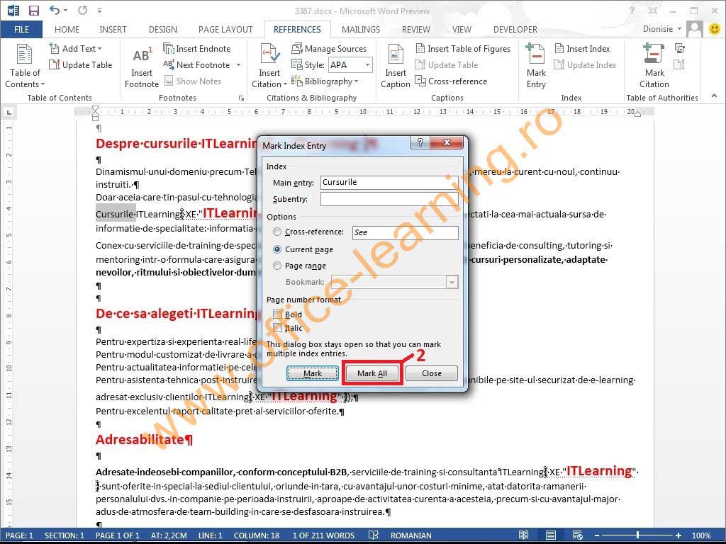Enable the Bold page number checkbox
Image resolution: width=726 pixels, height=544 pixels.
277,314
